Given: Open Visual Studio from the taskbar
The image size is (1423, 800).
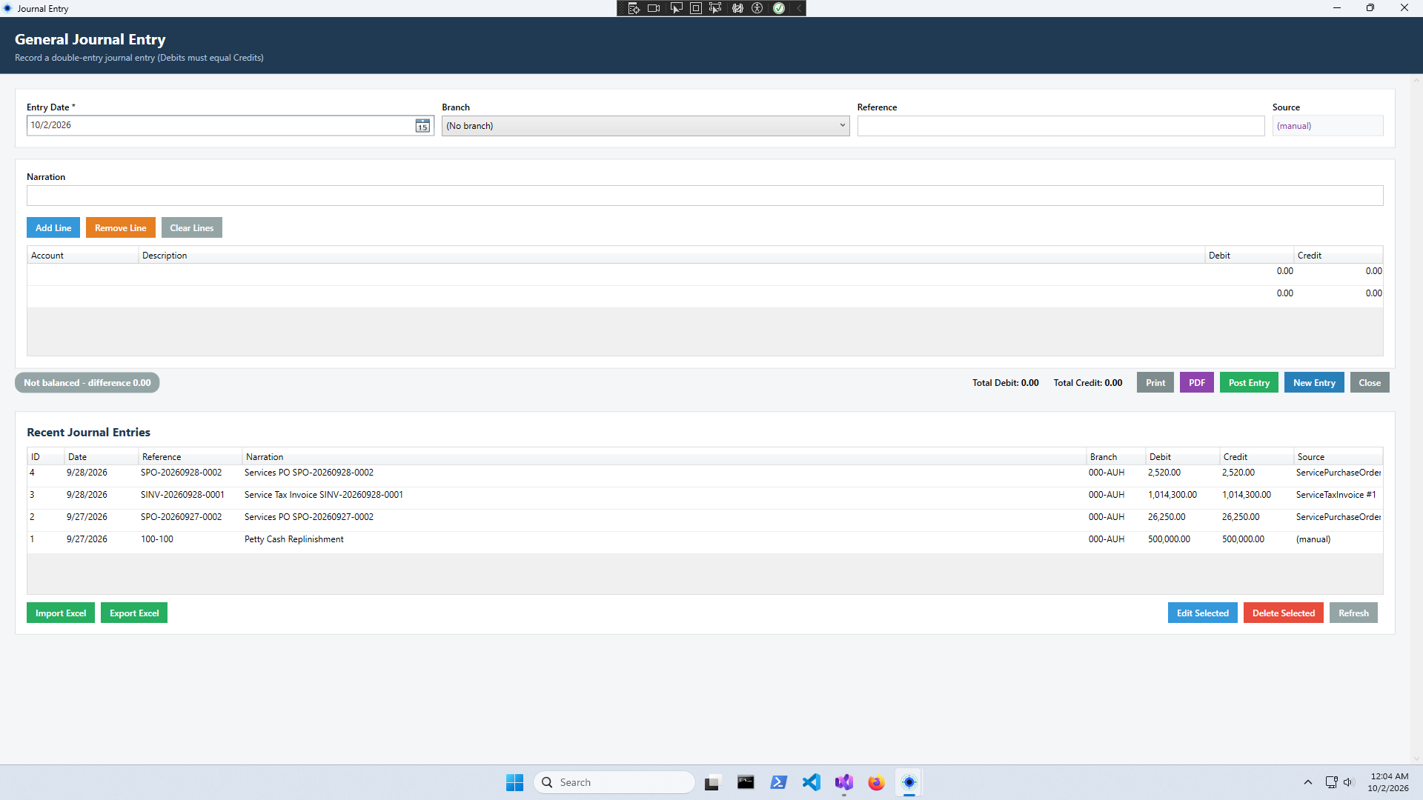Looking at the screenshot, I should click(843, 782).
